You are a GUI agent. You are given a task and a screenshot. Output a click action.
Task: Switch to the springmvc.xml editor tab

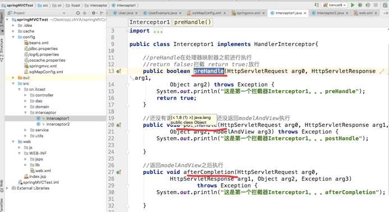(x=248, y=13)
